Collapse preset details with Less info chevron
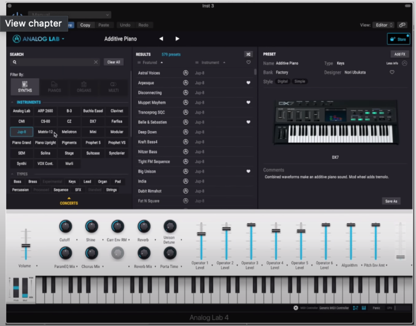The image size is (416, 326). (x=404, y=63)
